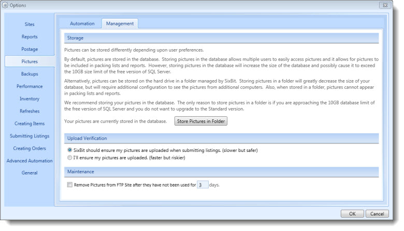Image resolution: width=404 pixels, height=231 pixels.
Task: Select Pictures in the sidebar
Action: click(x=30, y=61)
